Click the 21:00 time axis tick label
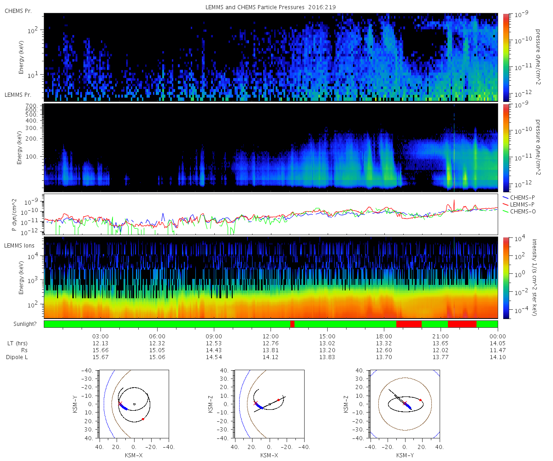The height and width of the screenshot is (461, 553). tap(441, 336)
